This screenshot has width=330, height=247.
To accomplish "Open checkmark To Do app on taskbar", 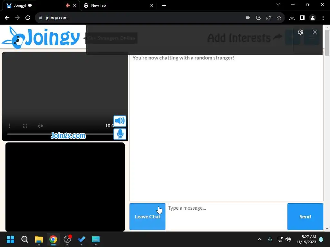I will click(x=82, y=239).
